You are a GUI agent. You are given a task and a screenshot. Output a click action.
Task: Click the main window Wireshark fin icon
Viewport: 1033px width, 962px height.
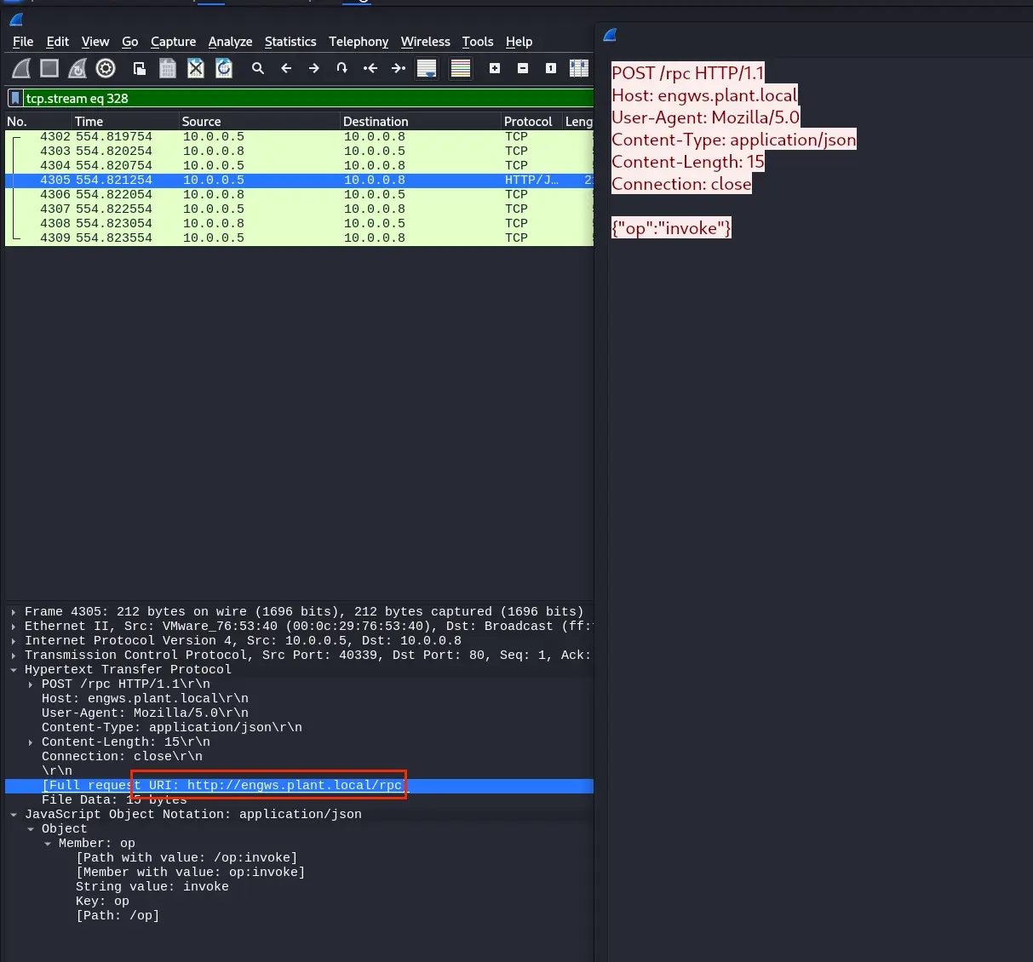pyautogui.click(x=15, y=20)
